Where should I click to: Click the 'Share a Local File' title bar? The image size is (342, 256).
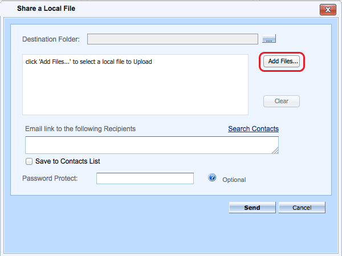click(46, 9)
